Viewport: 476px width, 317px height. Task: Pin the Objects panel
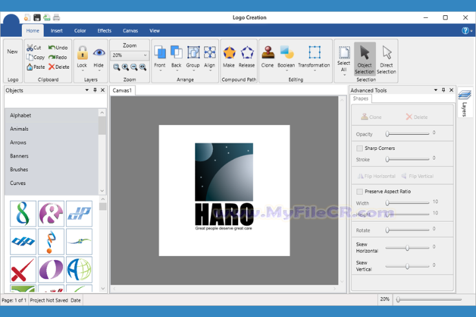(x=95, y=90)
